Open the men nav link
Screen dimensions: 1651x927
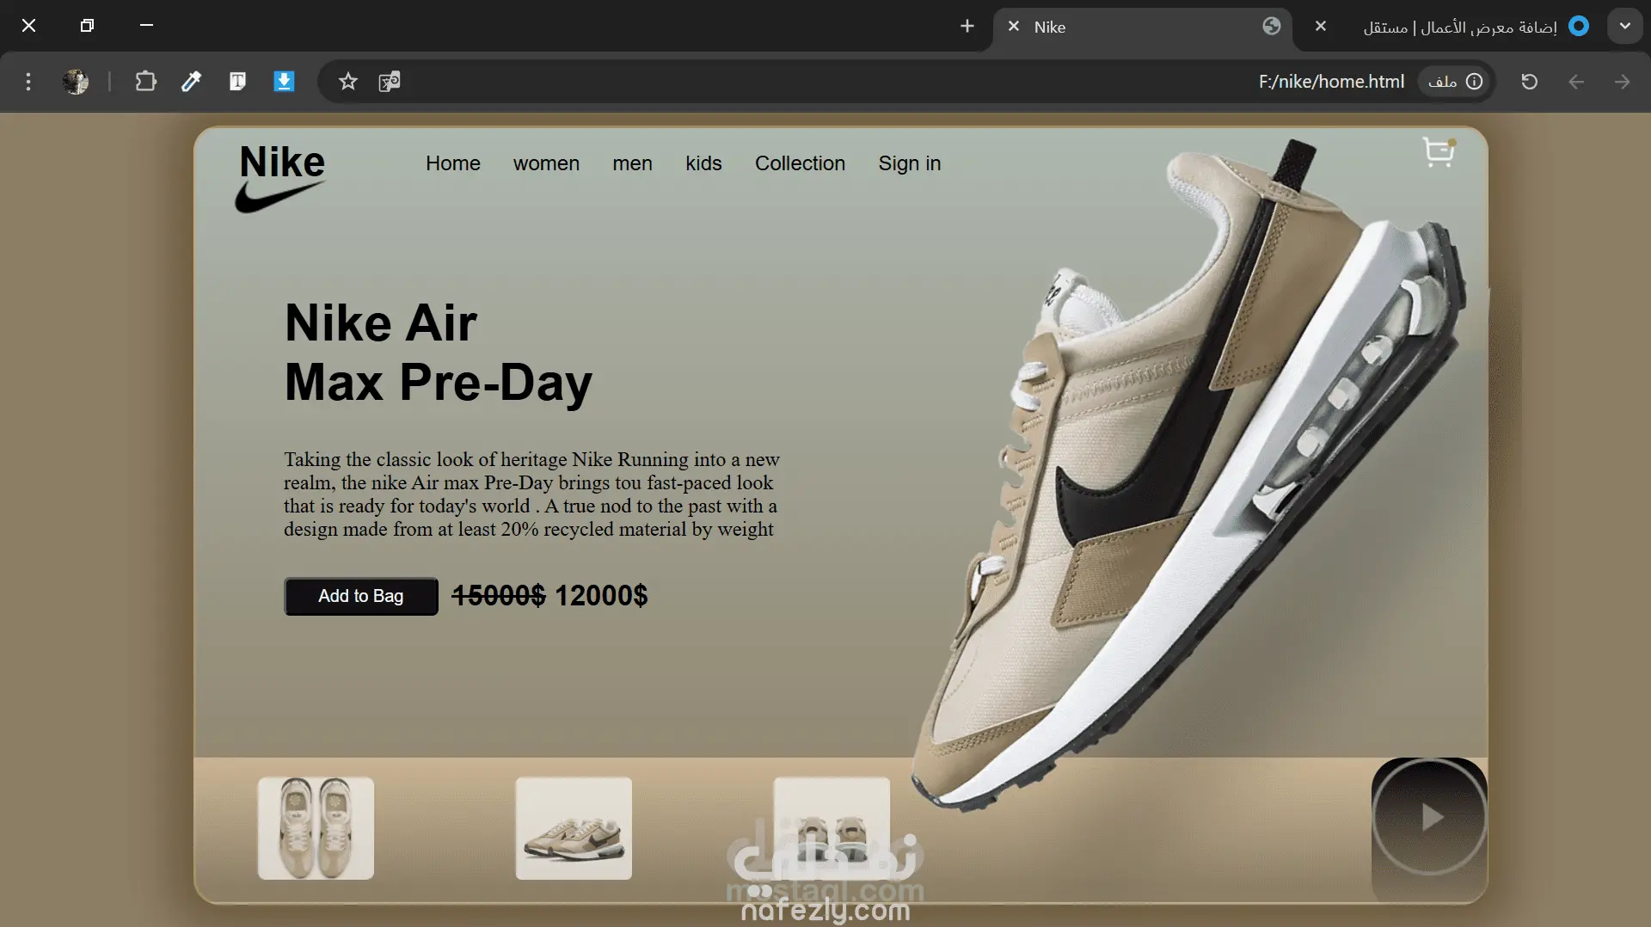pyautogui.click(x=632, y=163)
